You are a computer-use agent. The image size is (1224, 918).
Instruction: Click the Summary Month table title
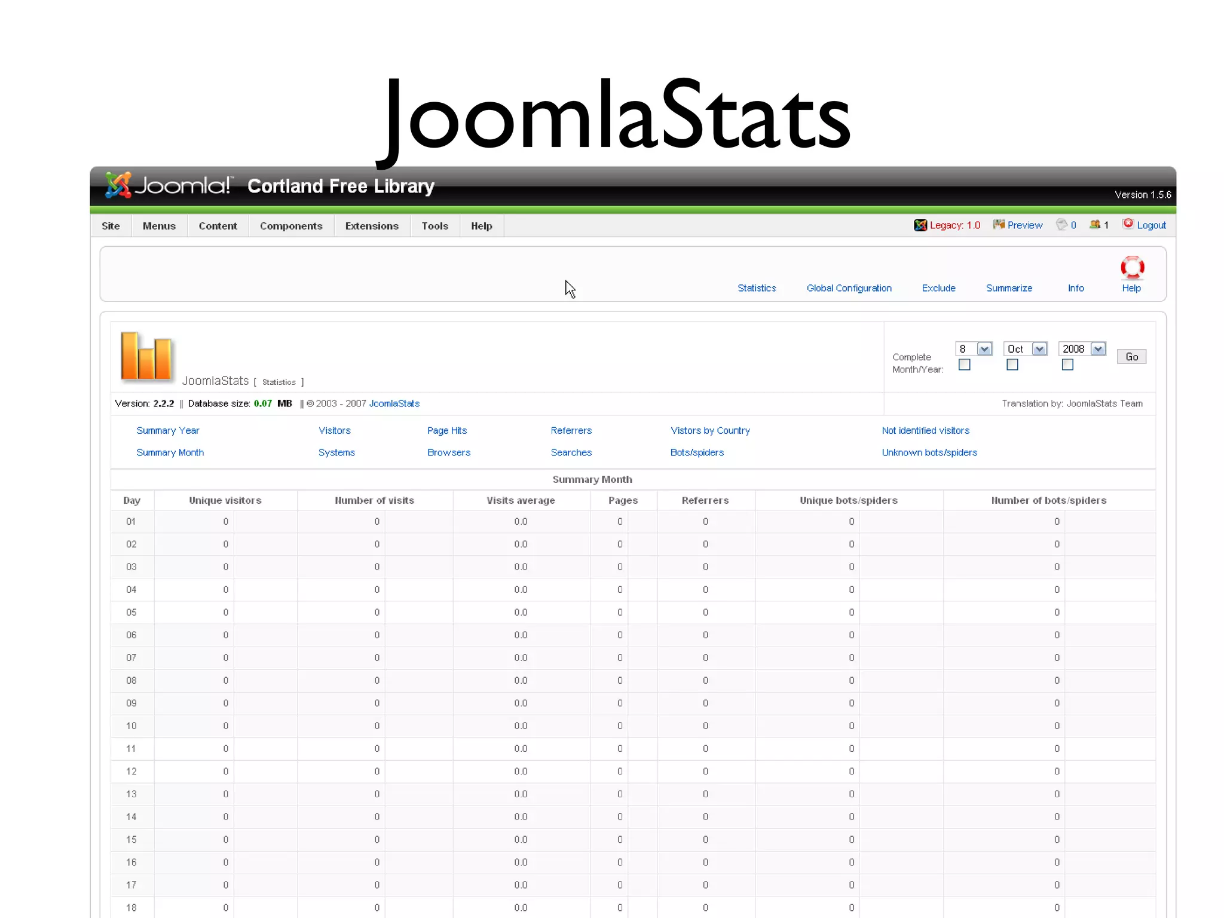point(592,479)
